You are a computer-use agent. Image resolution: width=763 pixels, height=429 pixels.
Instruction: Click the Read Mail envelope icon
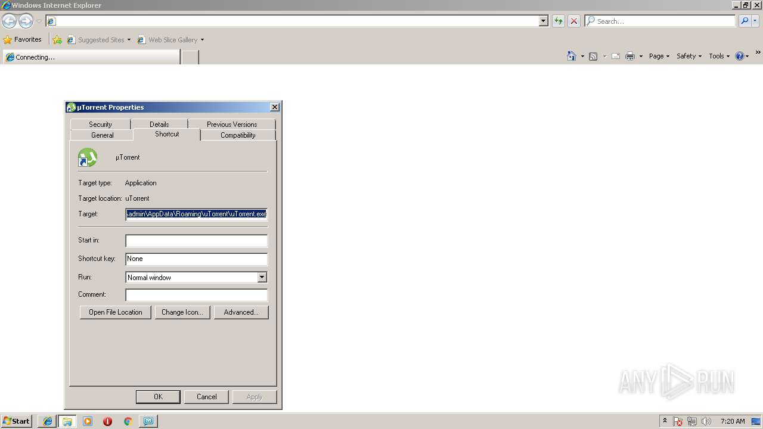coord(616,56)
